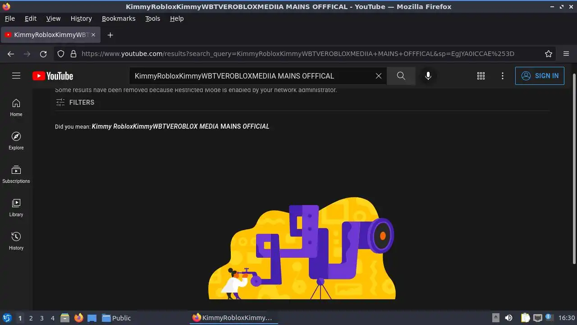Launch Firefox from the taskbar launcher
This screenshot has width=577, height=325.
pyautogui.click(x=78, y=318)
